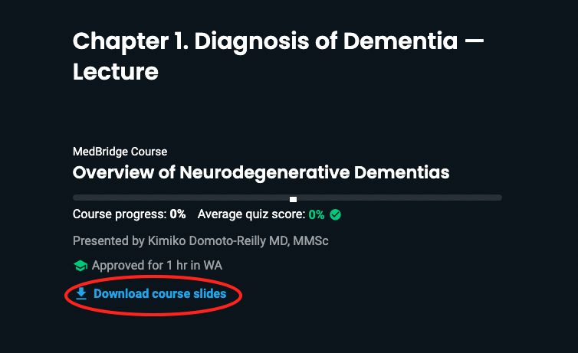Click the blue download arrow icon
The width and height of the screenshot is (578, 353).
81,294
